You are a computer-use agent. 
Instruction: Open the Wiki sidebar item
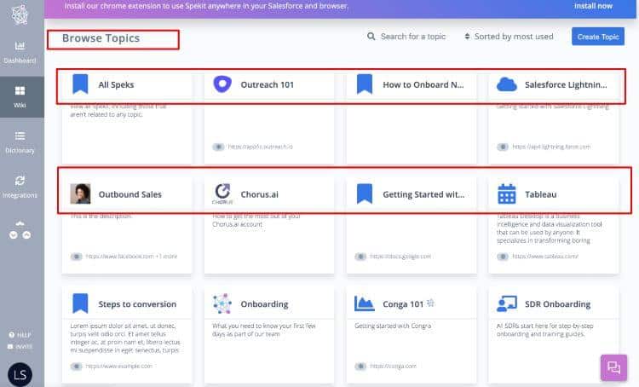coord(20,97)
